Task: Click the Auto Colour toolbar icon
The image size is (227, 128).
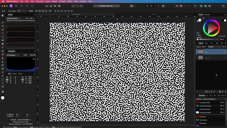Action: pos(55,6)
